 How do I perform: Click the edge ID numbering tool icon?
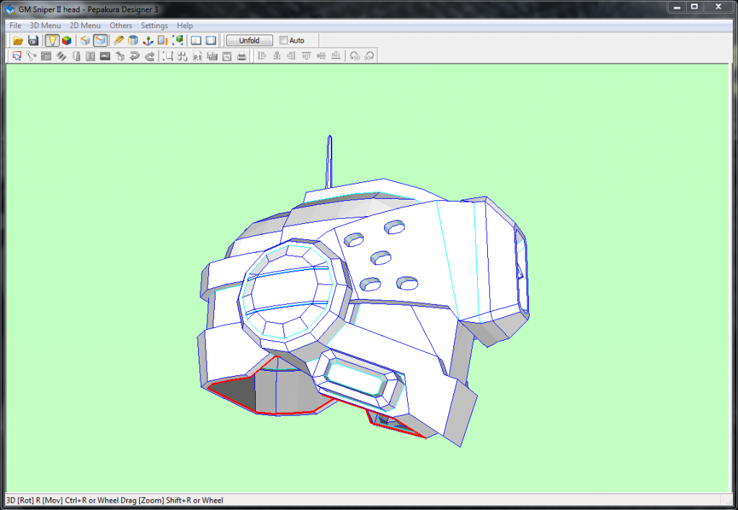pos(76,56)
